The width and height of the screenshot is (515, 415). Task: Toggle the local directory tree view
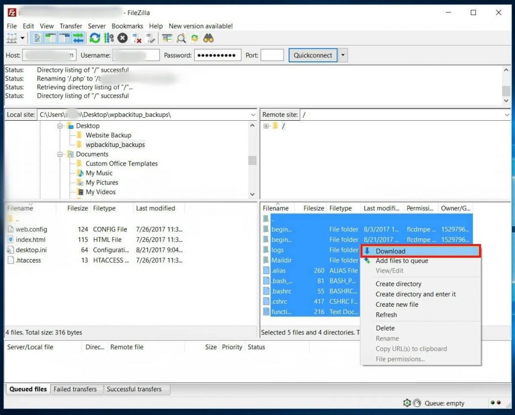[x=51, y=38]
